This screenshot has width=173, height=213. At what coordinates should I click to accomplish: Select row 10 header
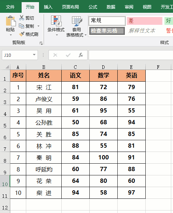pyautogui.click(x=5, y=181)
